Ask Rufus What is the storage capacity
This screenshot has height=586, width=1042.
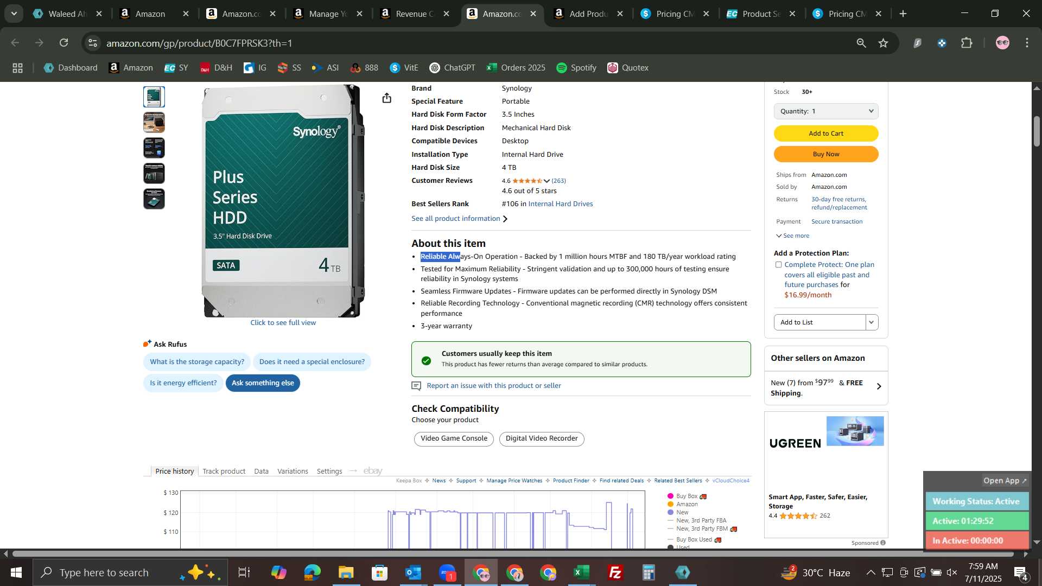click(x=197, y=362)
